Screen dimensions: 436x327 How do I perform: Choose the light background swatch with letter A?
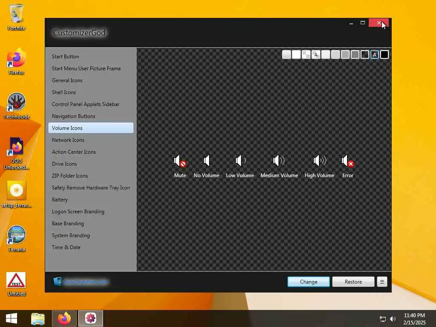pos(316,54)
